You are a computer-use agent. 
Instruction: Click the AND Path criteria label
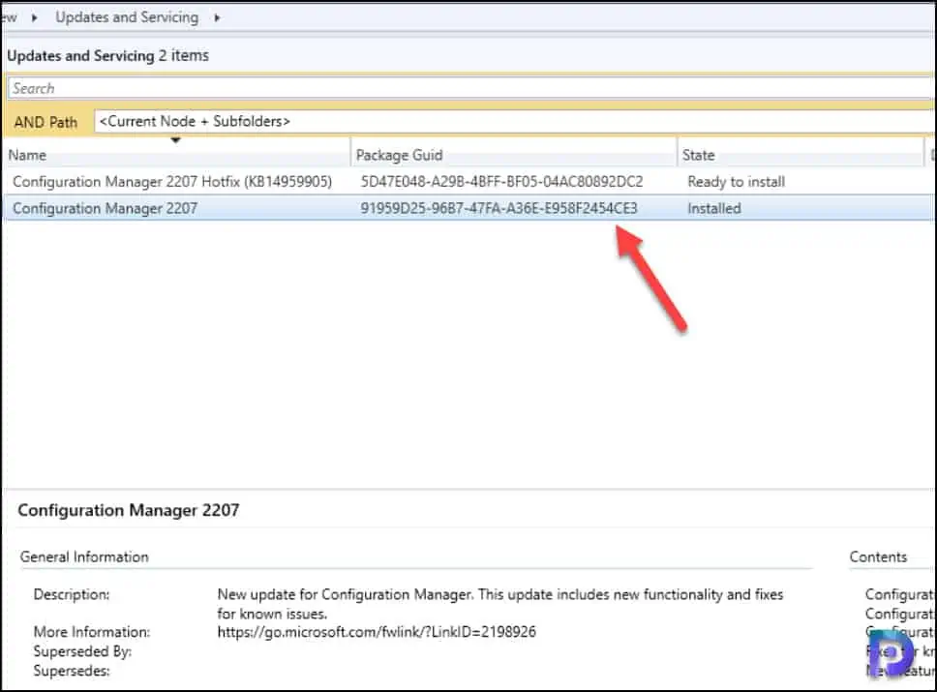pyautogui.click(x=46, y=122)
